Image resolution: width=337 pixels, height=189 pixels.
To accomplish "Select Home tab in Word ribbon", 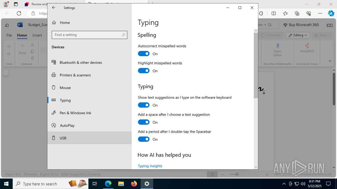I will [22, 35].
